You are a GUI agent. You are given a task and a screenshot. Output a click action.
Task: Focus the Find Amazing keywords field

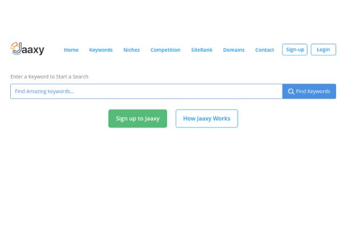tap(147, 91)
